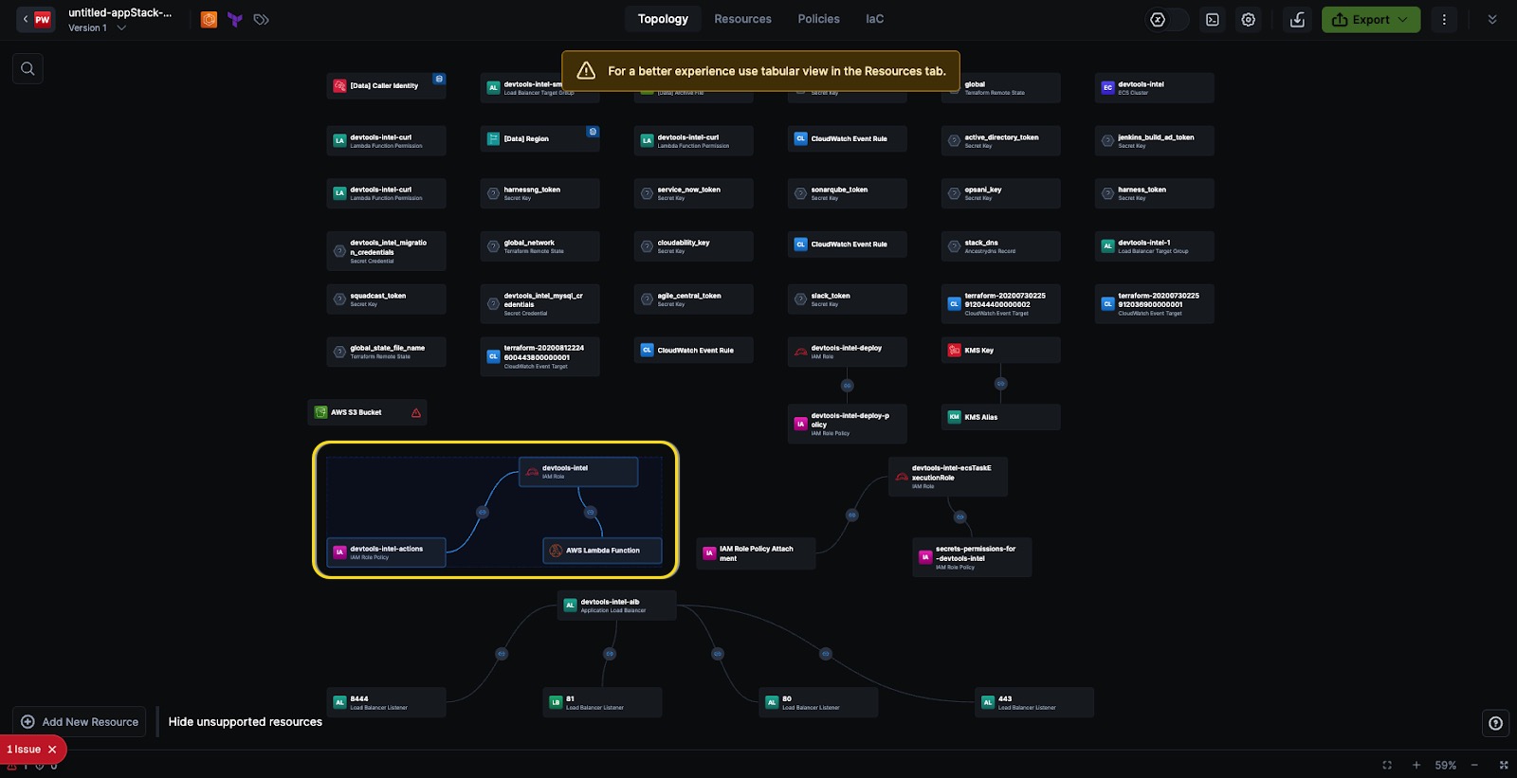
Task: Open the settings gear
Action: point(1249,19)
